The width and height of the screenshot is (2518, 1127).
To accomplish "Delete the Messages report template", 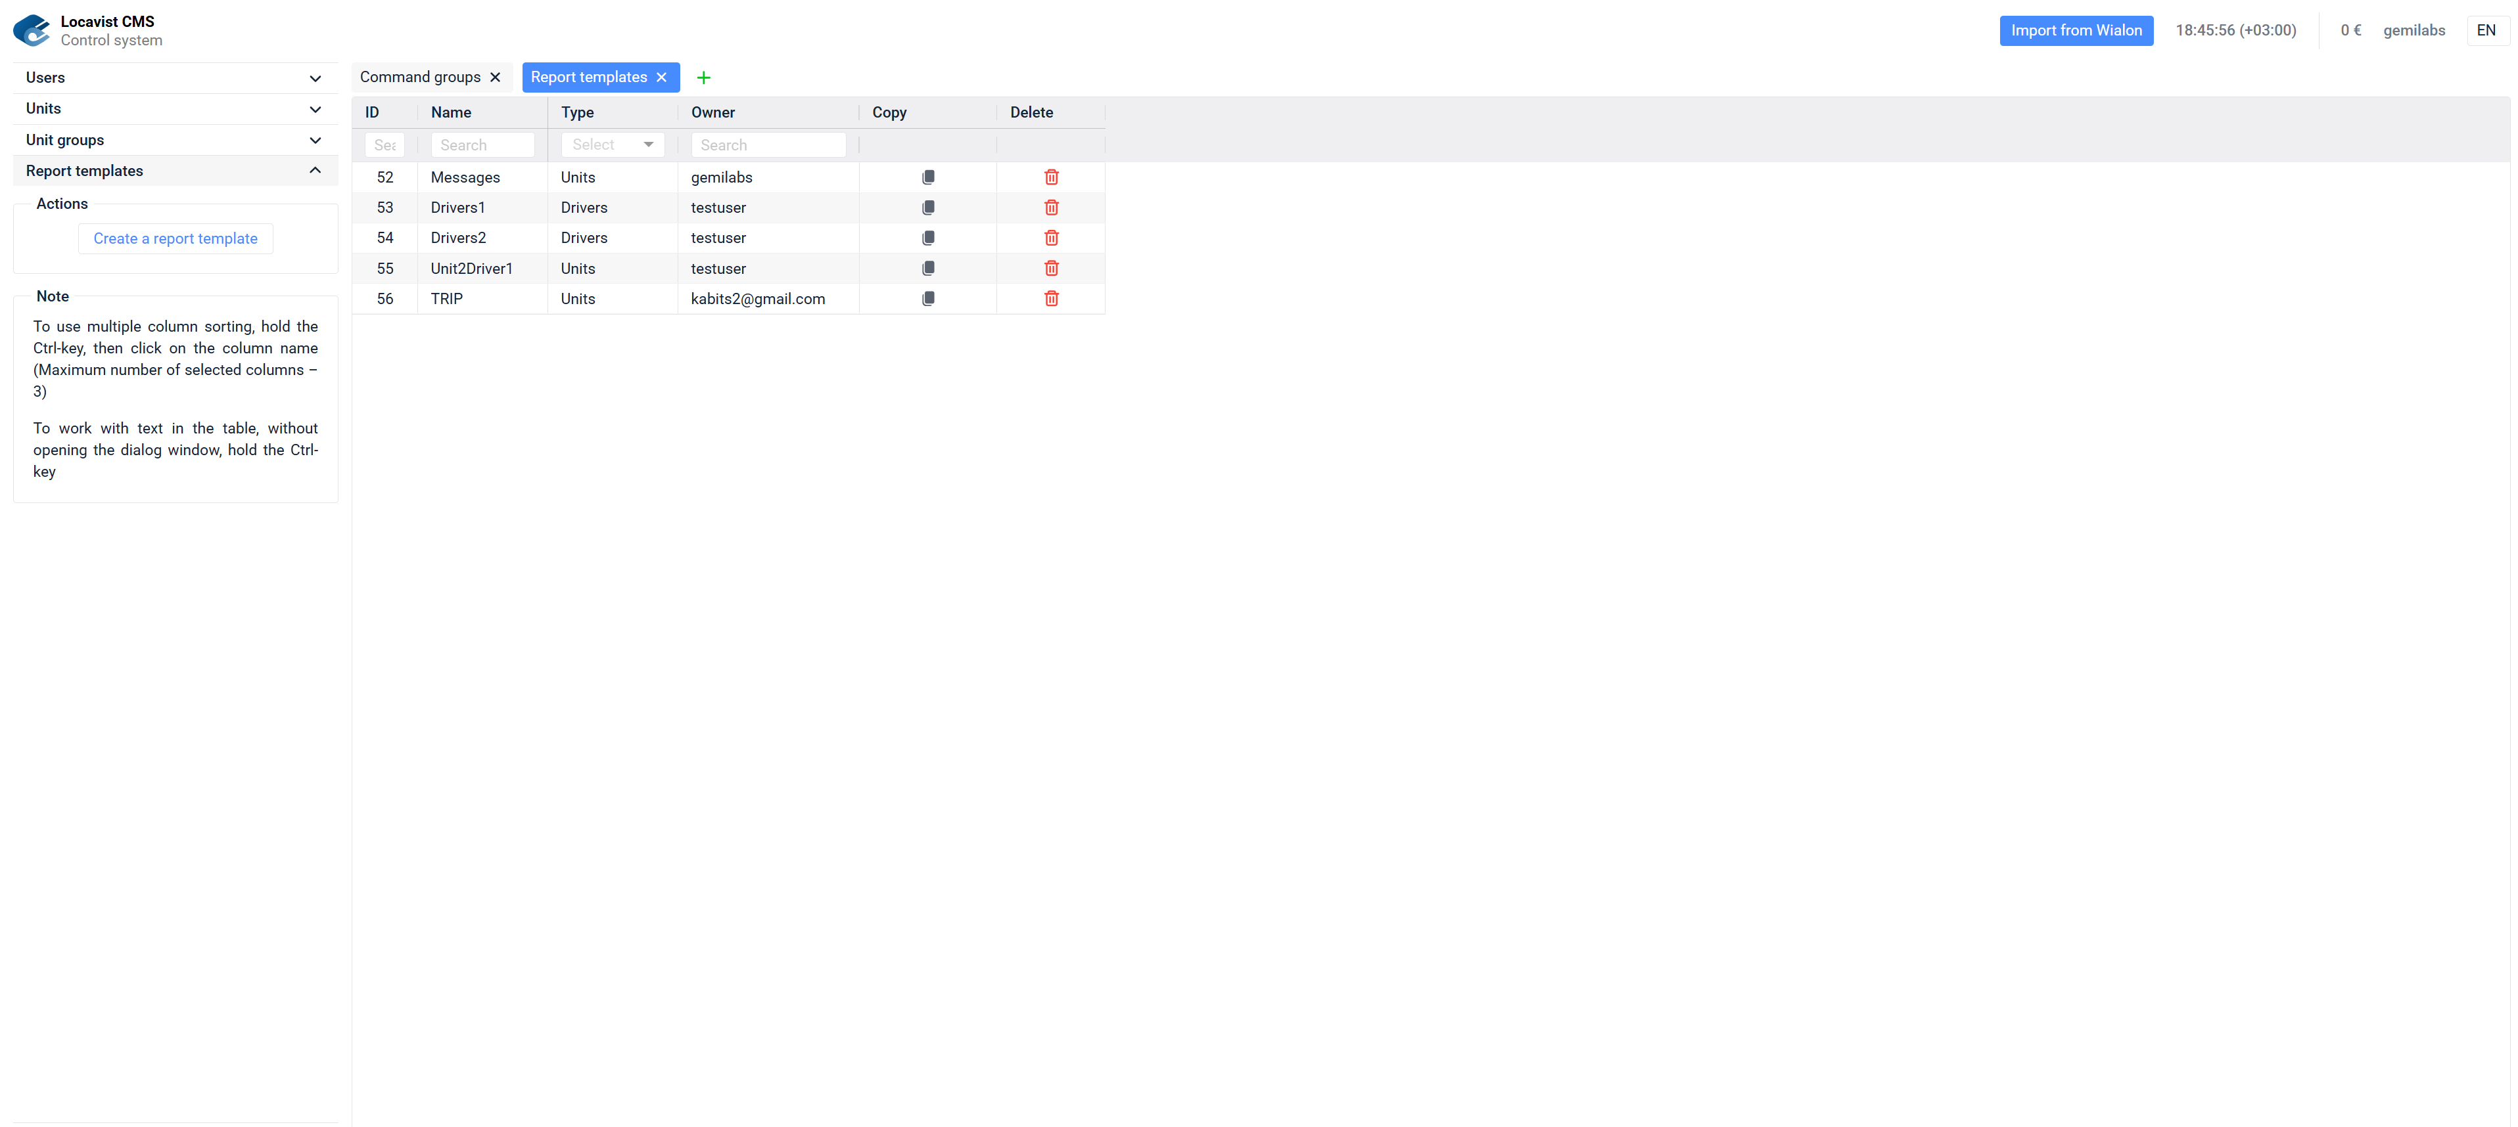I will (1051, 177).
